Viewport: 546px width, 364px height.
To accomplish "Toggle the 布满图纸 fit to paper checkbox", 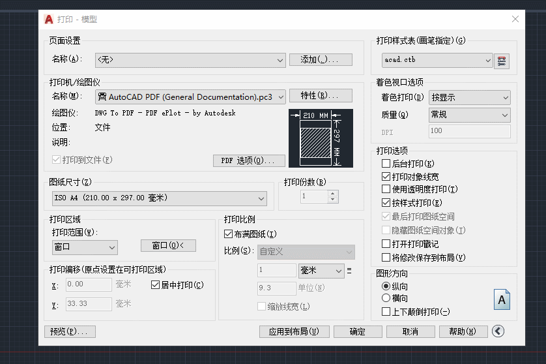I will [228, 234].
